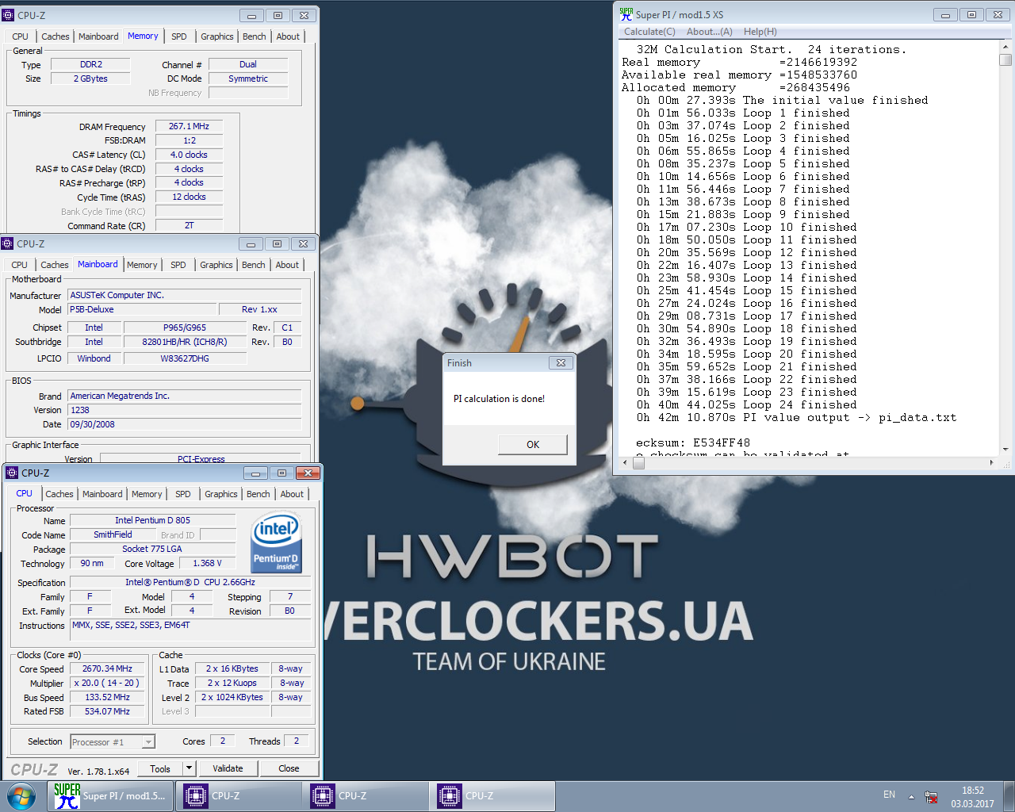Minimize the CPU-Z Memory window
The width and height of the screenshot is (1015, 812).
point(251,15)
